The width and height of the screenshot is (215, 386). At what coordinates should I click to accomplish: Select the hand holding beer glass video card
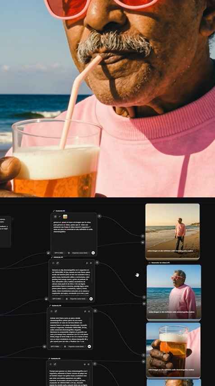(173, 350)
